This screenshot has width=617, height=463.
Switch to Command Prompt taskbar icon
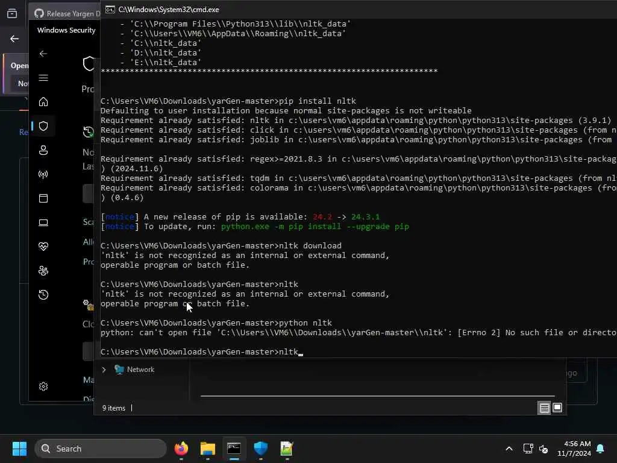coord(234,449)
